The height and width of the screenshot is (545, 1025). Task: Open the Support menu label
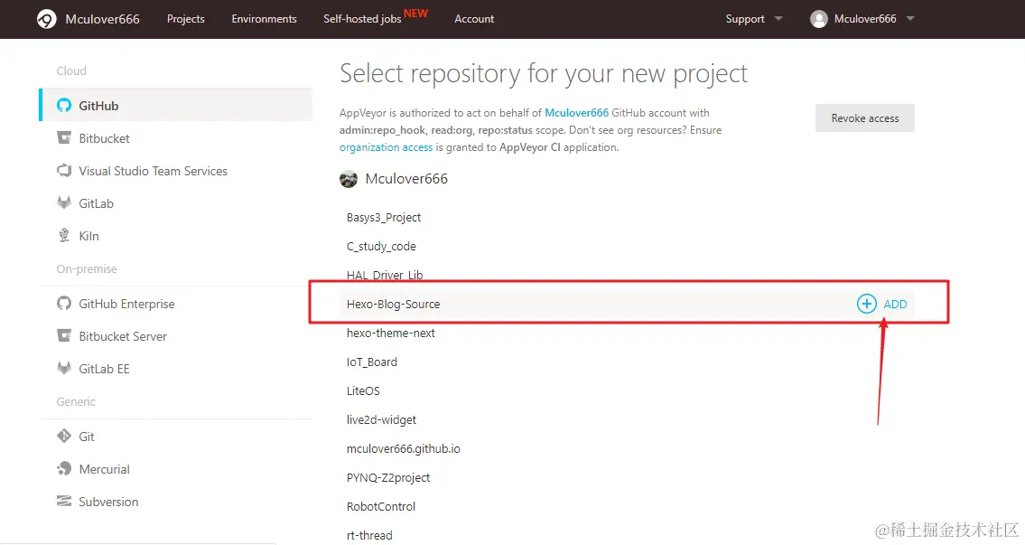[x=745, y=19]
